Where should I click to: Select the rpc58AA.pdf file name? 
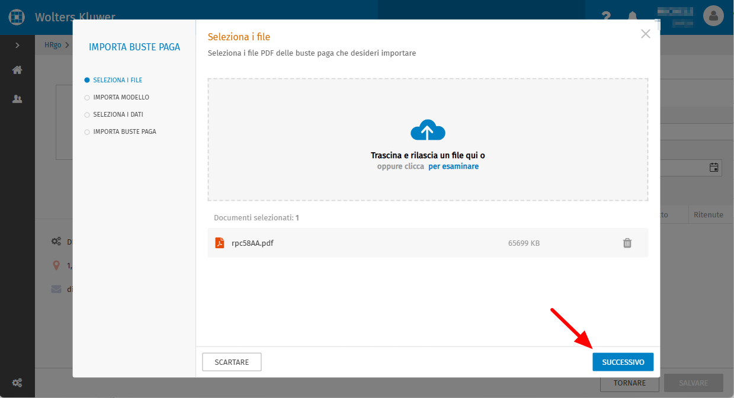tap(252, 243)
